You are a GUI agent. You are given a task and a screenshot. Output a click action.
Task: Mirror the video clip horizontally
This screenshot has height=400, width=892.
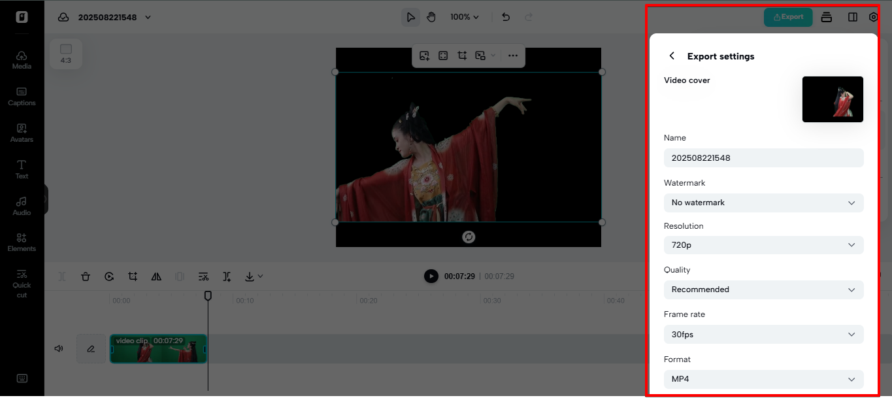coord(156,276)
